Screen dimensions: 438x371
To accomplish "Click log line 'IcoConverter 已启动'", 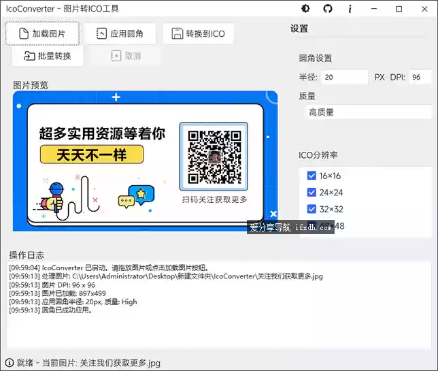I will pyautogui.click(x=109, y=268).
